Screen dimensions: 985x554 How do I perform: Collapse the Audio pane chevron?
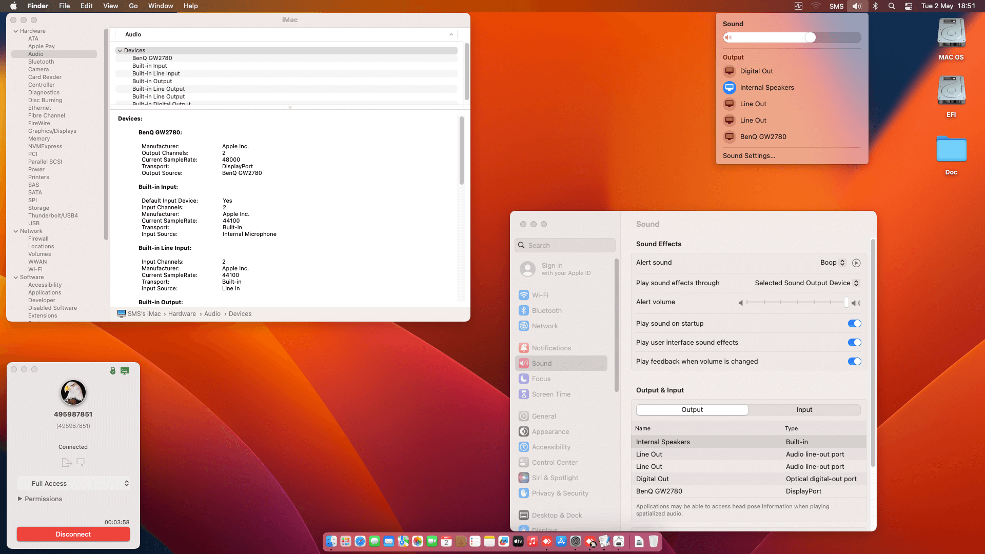coord(451,35)
